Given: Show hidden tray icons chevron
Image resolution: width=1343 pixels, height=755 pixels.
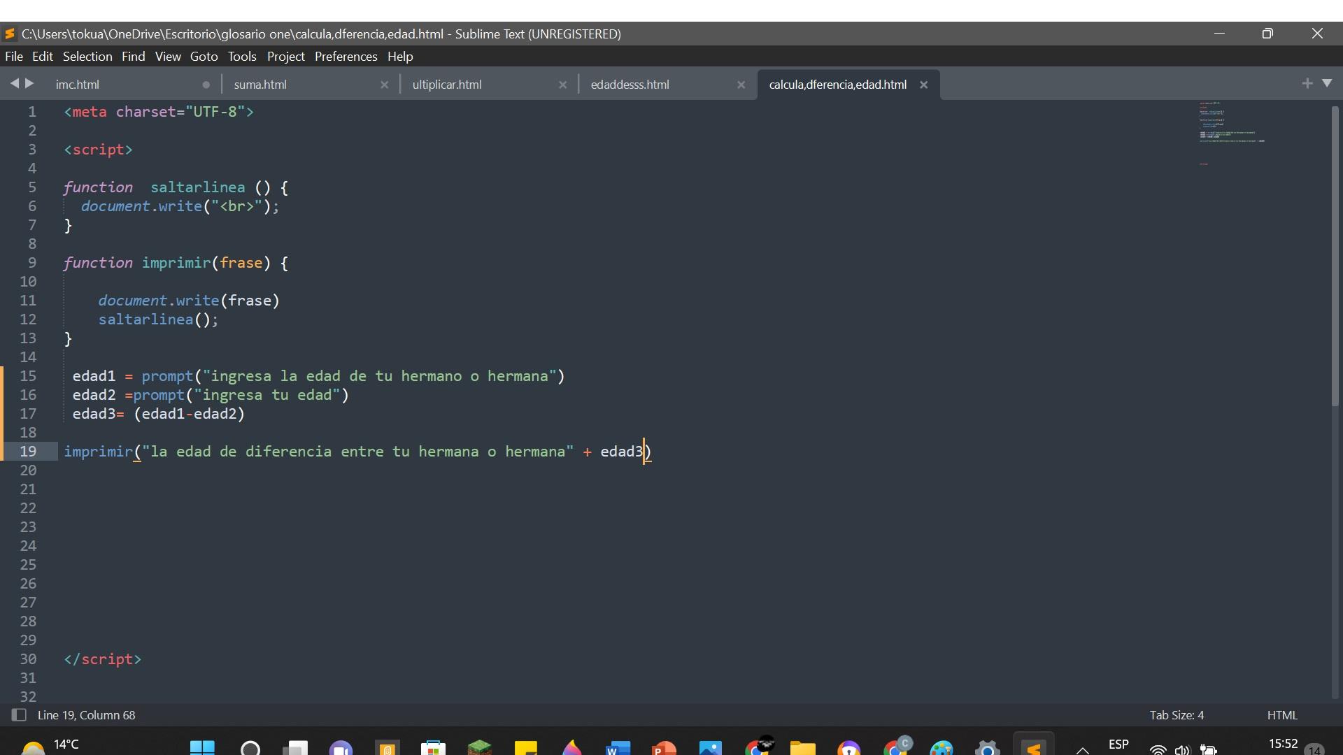Looking at the screenshot, I should [1082, 749].
